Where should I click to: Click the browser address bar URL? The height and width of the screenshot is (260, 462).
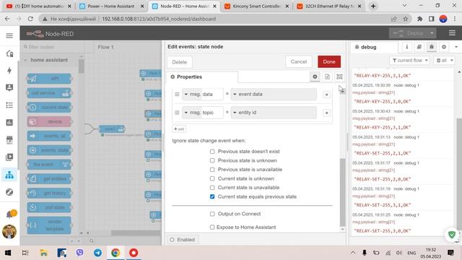tap(159, 19)
